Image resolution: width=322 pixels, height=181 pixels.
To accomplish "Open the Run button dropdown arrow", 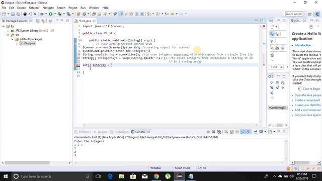I will coord(55,14).
